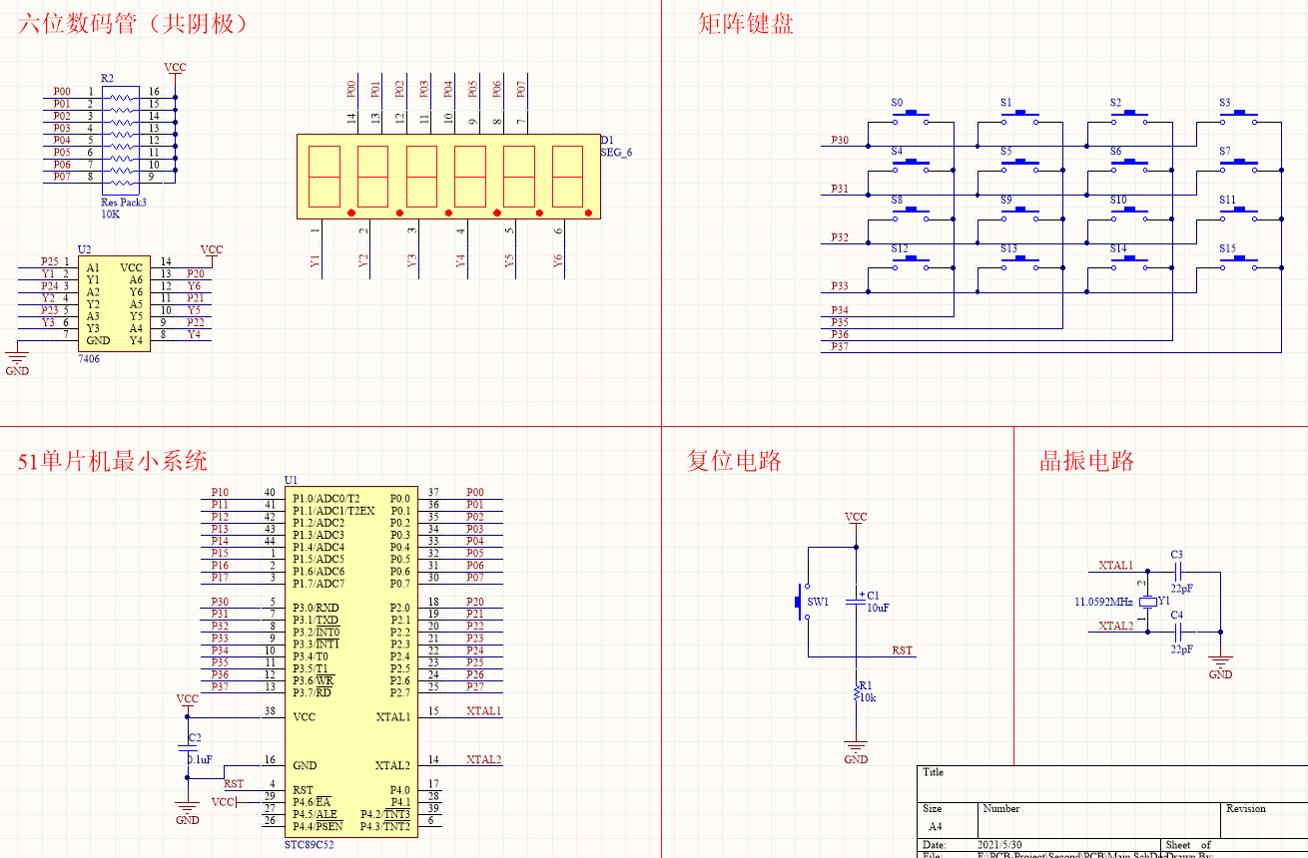1308x858 pixels.
Task: Click the P34 net label on keypad
Action: point(840,310)
